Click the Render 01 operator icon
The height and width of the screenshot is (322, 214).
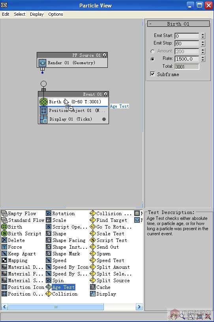pyautogui.click(x=42, y=63)
